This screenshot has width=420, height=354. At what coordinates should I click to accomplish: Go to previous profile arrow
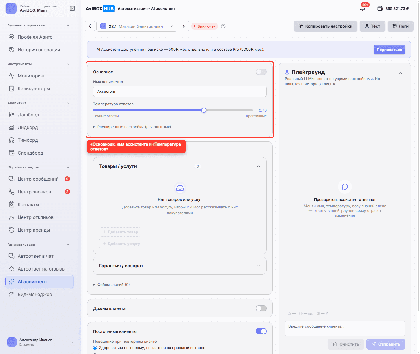tap(90, 26)
